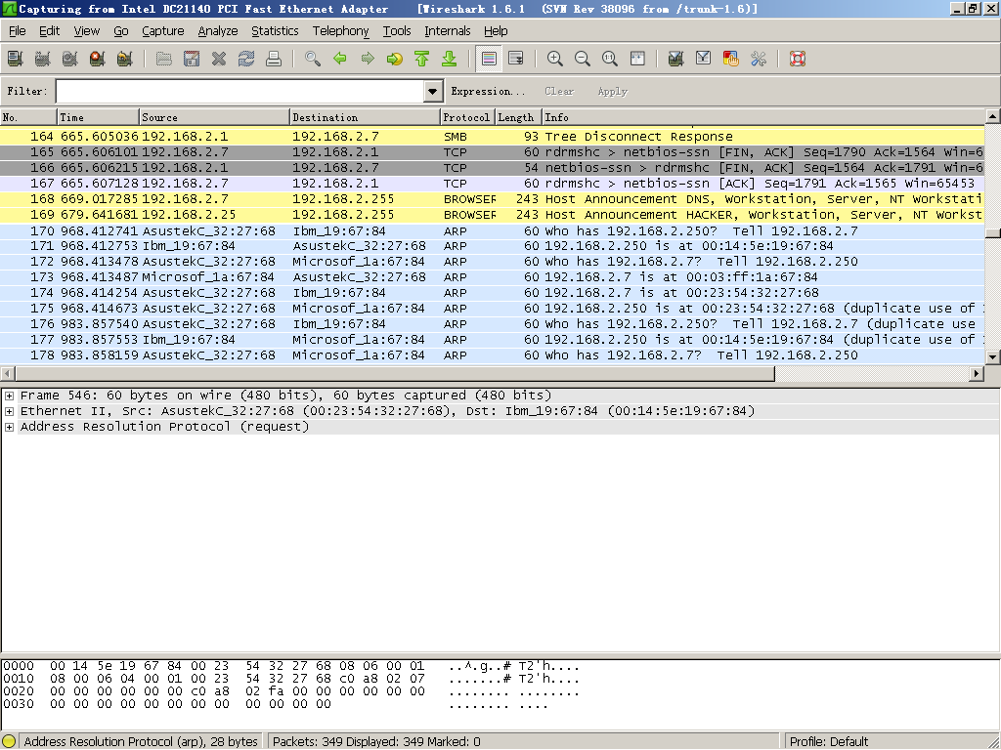The height and width of the screenshot is (750, 1001).
Task: Click the Expression... button
Action: [488, 91]
